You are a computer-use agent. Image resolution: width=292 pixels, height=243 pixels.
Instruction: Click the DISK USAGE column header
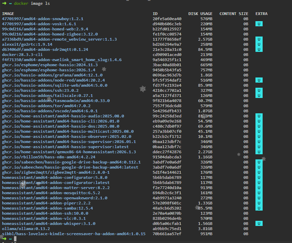click(x=200, y=14)
